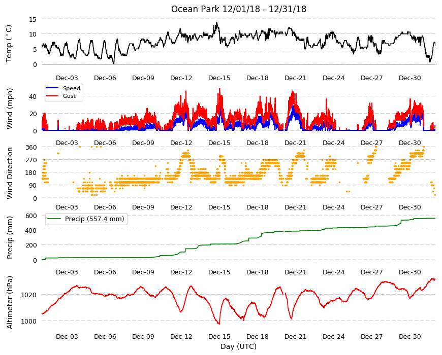Click the blue Speed legend line

(52, 88)
